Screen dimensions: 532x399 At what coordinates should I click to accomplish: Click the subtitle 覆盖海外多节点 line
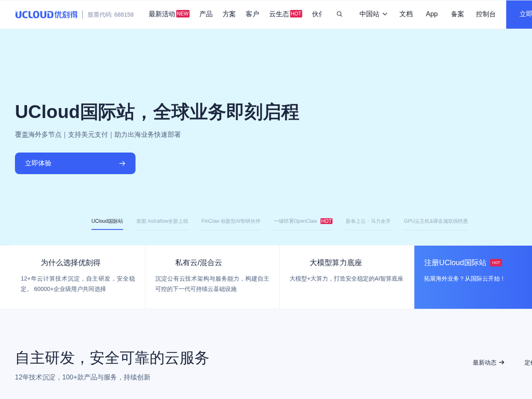pyautogui.click(x=98, y=135)
